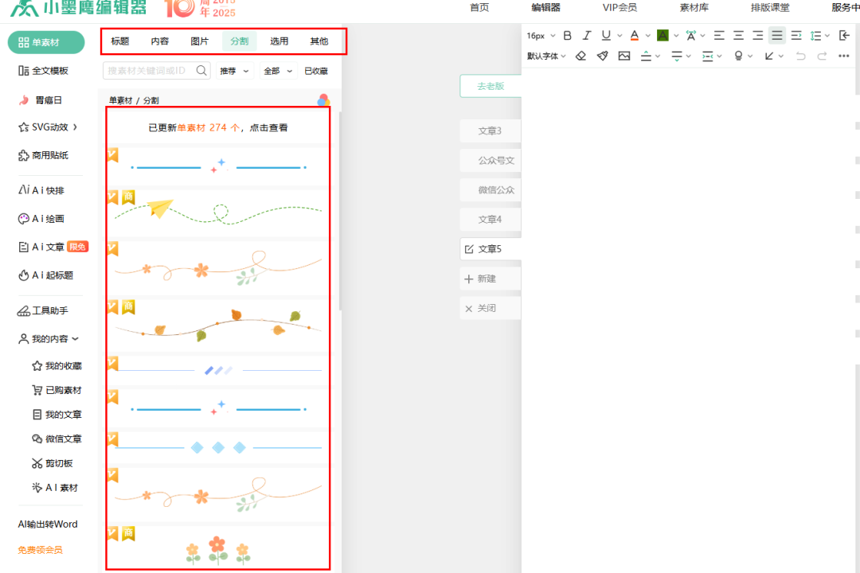Apply italic formatting
Screen dimensions: 860x573
[587, 35]
